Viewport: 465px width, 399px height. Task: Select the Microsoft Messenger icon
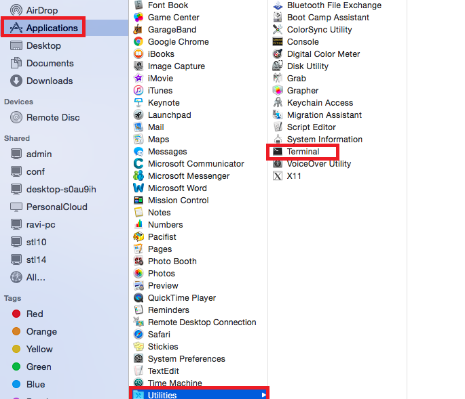point(138,176)
